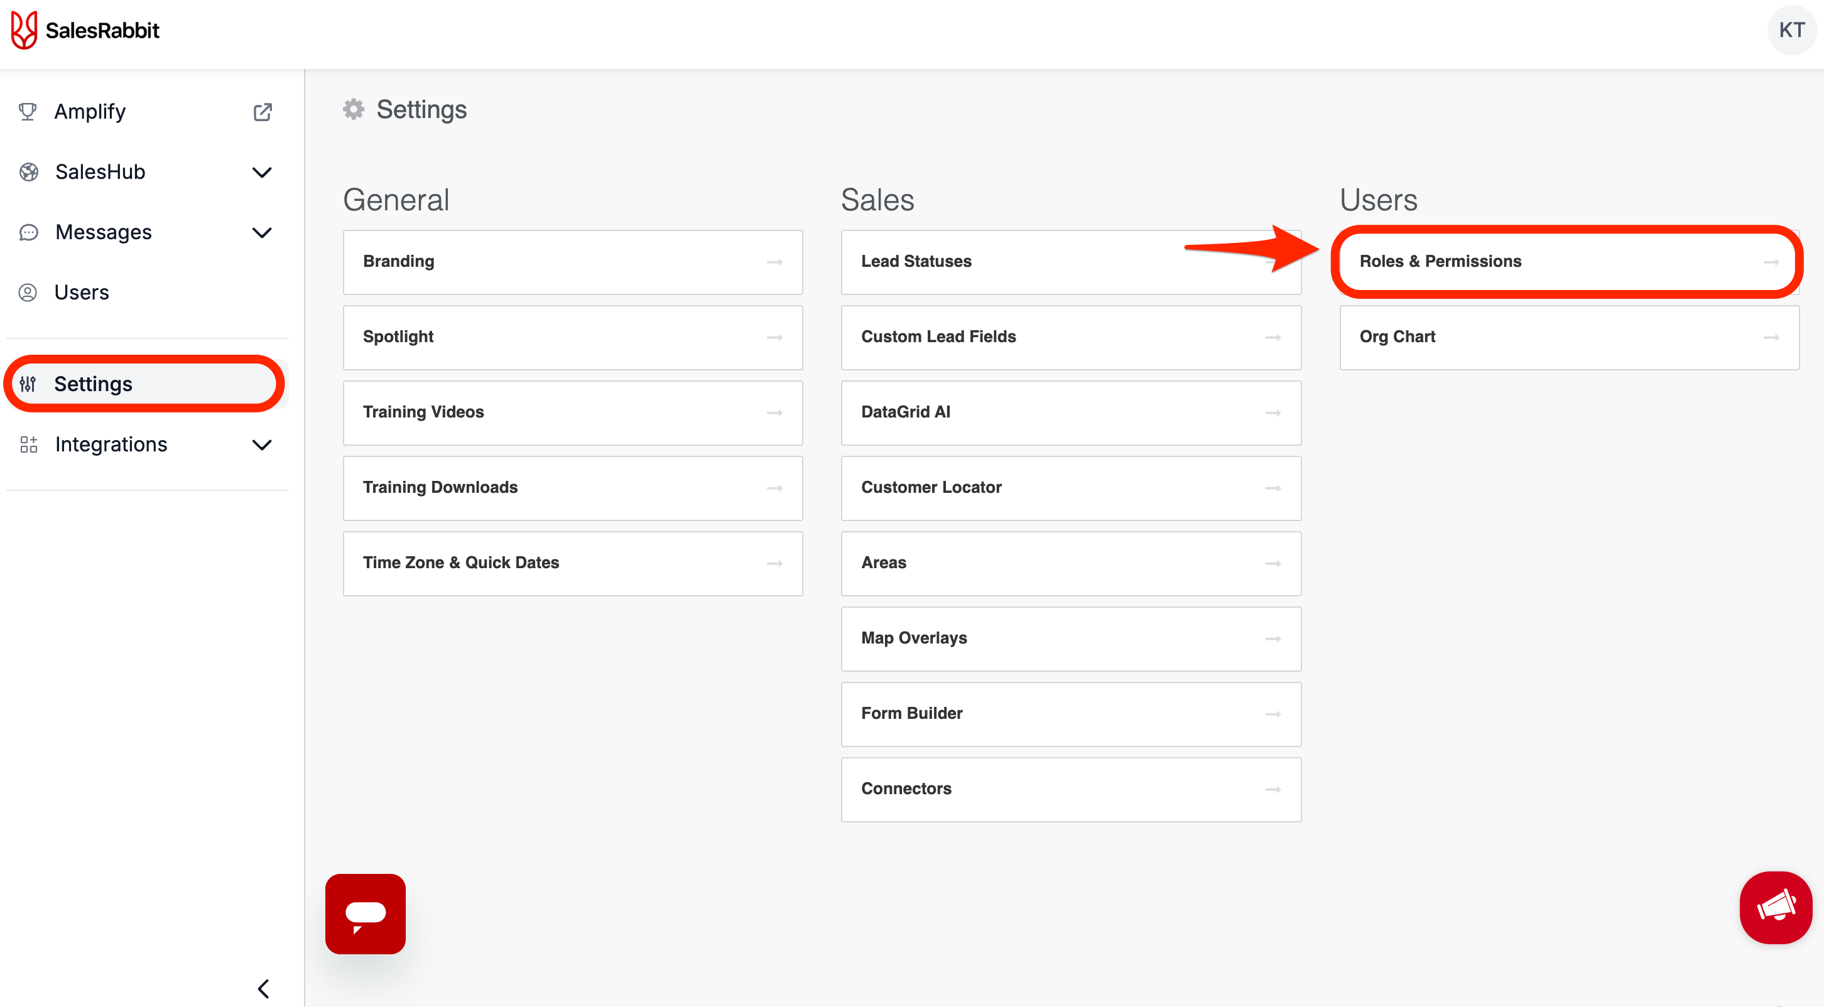
Task: Click the arrow on the Org Chart card
Action: coord(1772,338)
